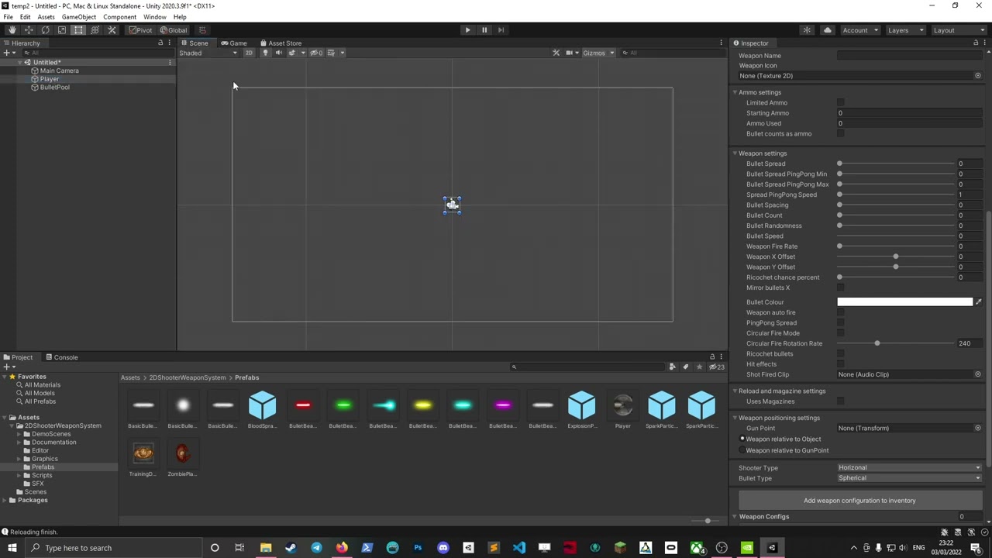Switch to the Console tab

[x=62, y=357]
